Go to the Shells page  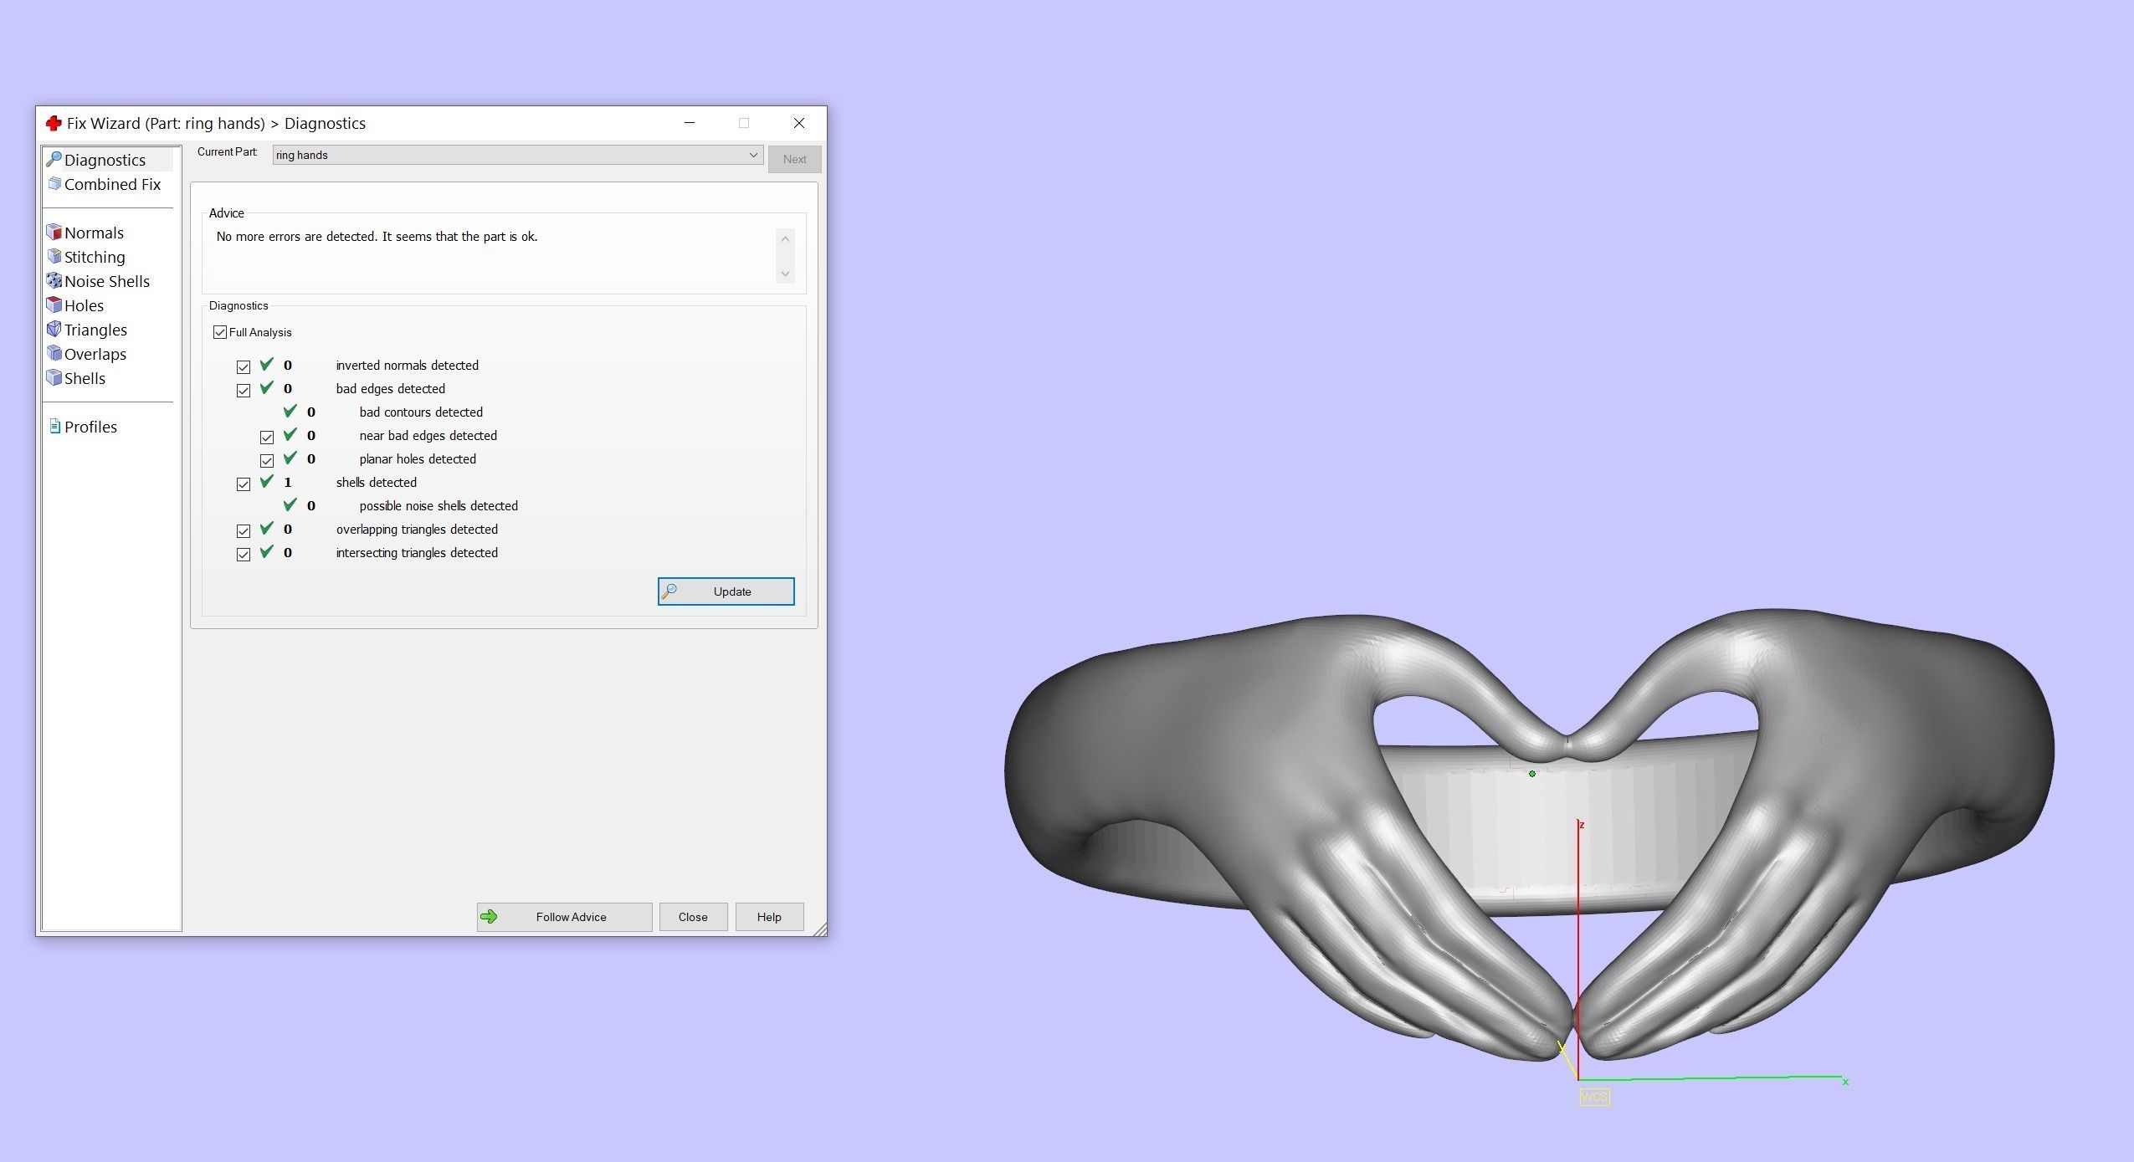click(x=85, y=378)
